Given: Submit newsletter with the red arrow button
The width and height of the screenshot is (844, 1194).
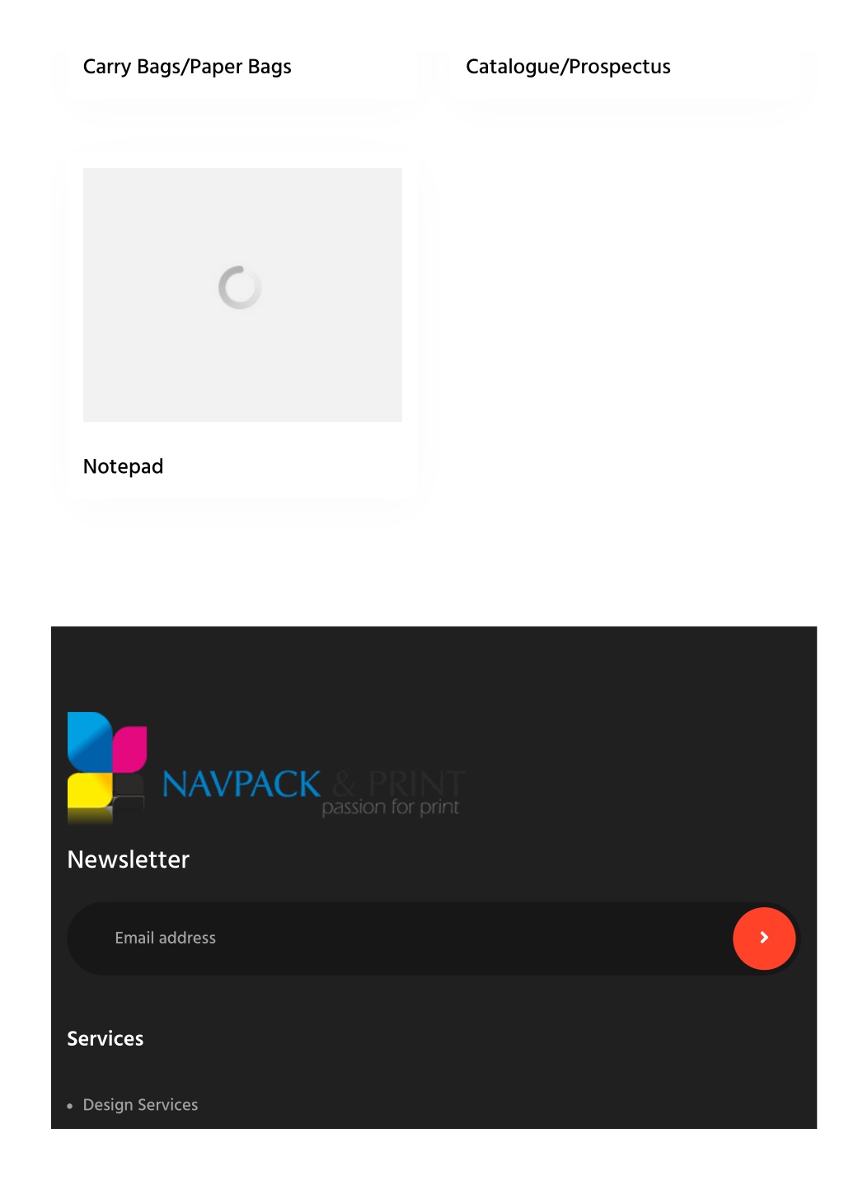Looking at the screenshot, I should pyautogui.click(x=764, y=938).
